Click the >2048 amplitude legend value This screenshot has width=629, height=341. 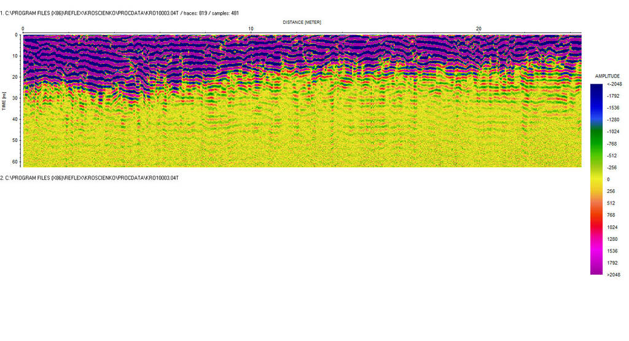(x=613, y=275)
